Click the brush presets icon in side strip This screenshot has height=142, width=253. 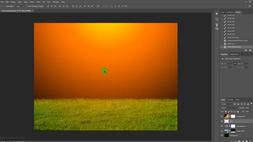click(217, 25)
